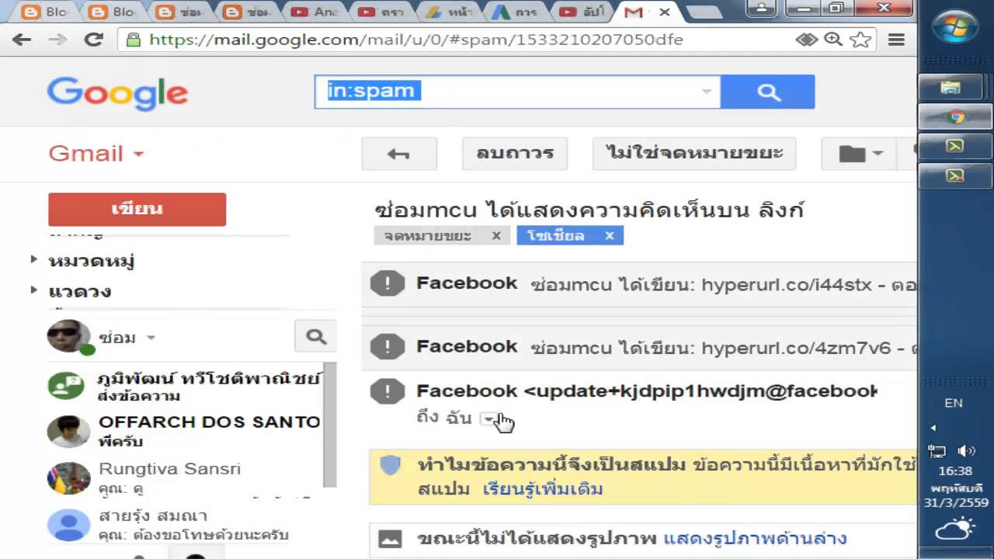This screenshot has width=994, height=559.
Task: Remove the โซเชียล label with its x
Action: [610, 236]
